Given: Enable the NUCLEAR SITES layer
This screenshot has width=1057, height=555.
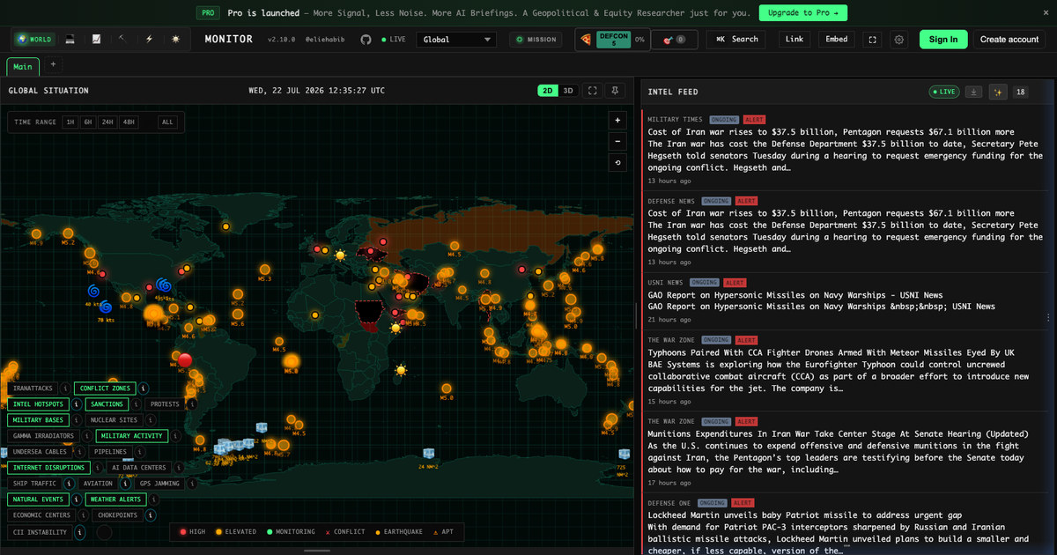Looking at the screenshot, I should pyautogui.click(x=114, y=420).
